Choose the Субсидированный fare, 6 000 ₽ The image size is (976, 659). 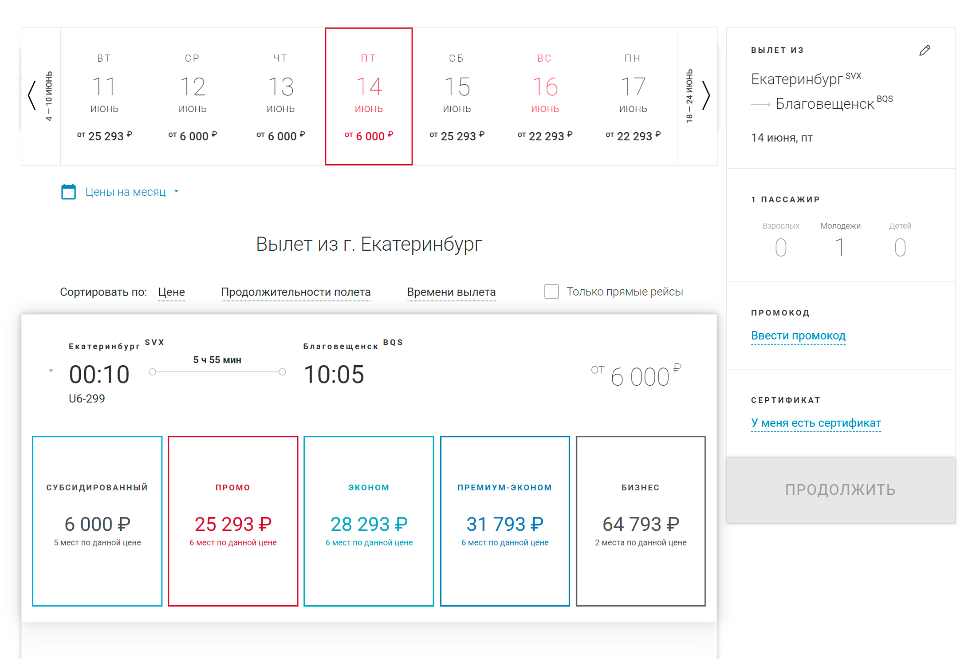[x=97, y=521]
